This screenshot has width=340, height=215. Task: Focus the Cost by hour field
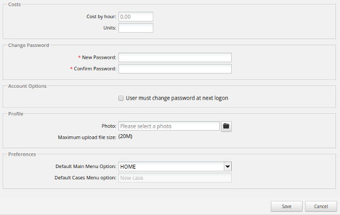pyautogui.click(x=136, y=16)
